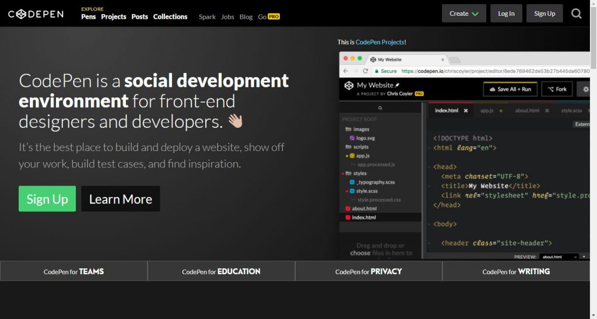Screen dimensions: 597x319
Task: Click the Go link in header
Action: pos(262,17)
